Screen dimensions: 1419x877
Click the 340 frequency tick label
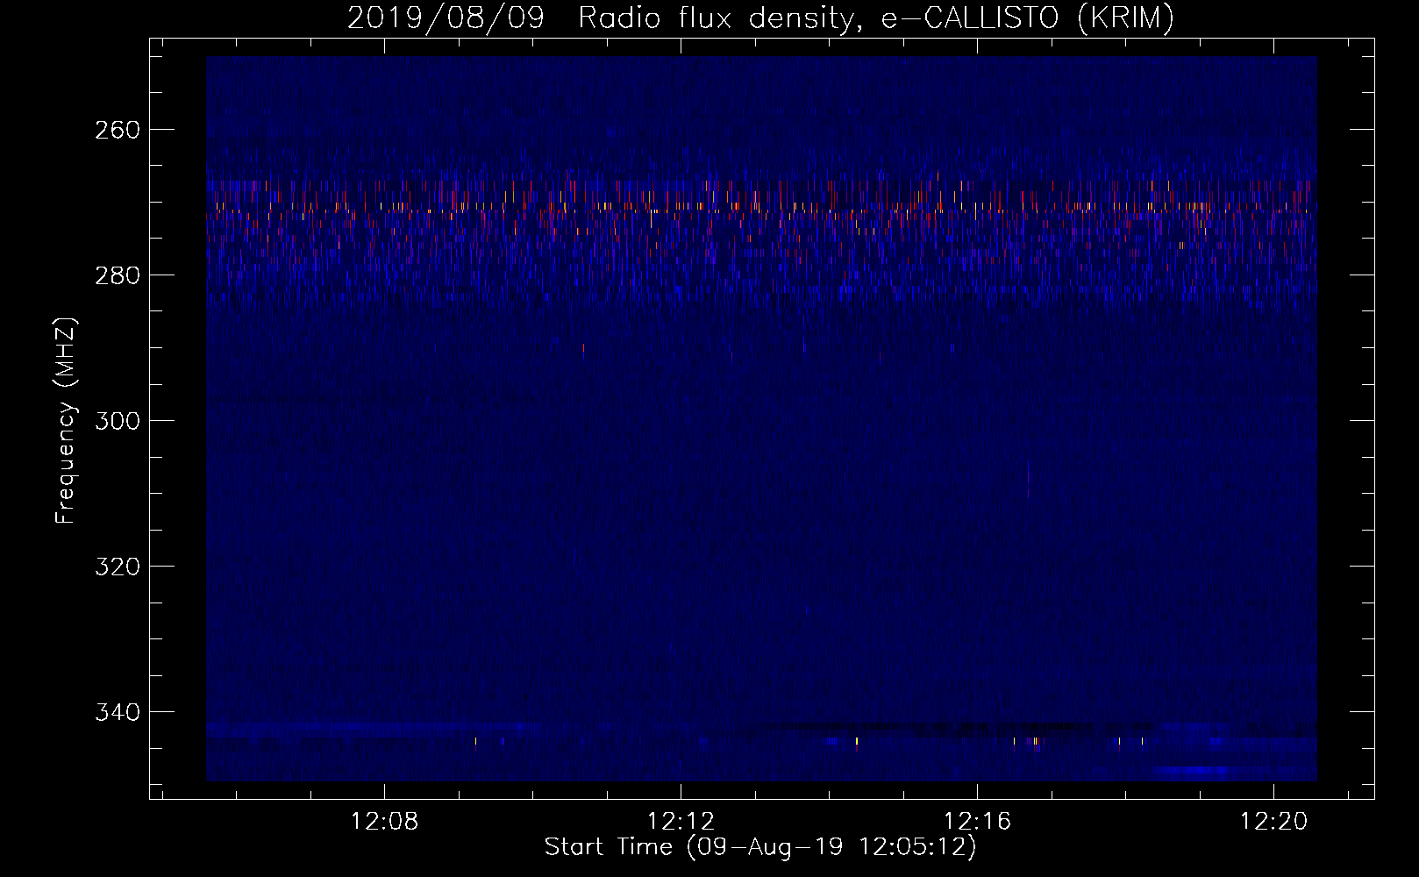coord(117,712)
